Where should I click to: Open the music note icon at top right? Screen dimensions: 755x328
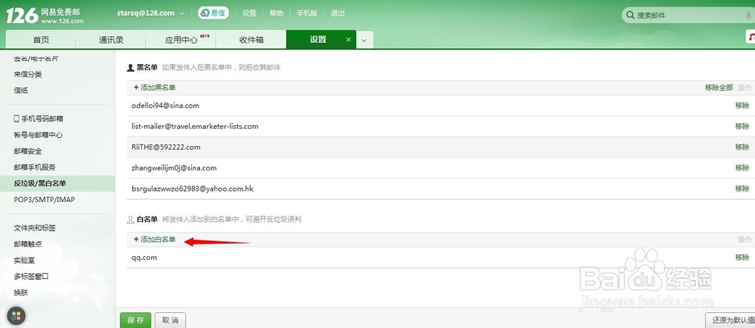pos(750,36)
